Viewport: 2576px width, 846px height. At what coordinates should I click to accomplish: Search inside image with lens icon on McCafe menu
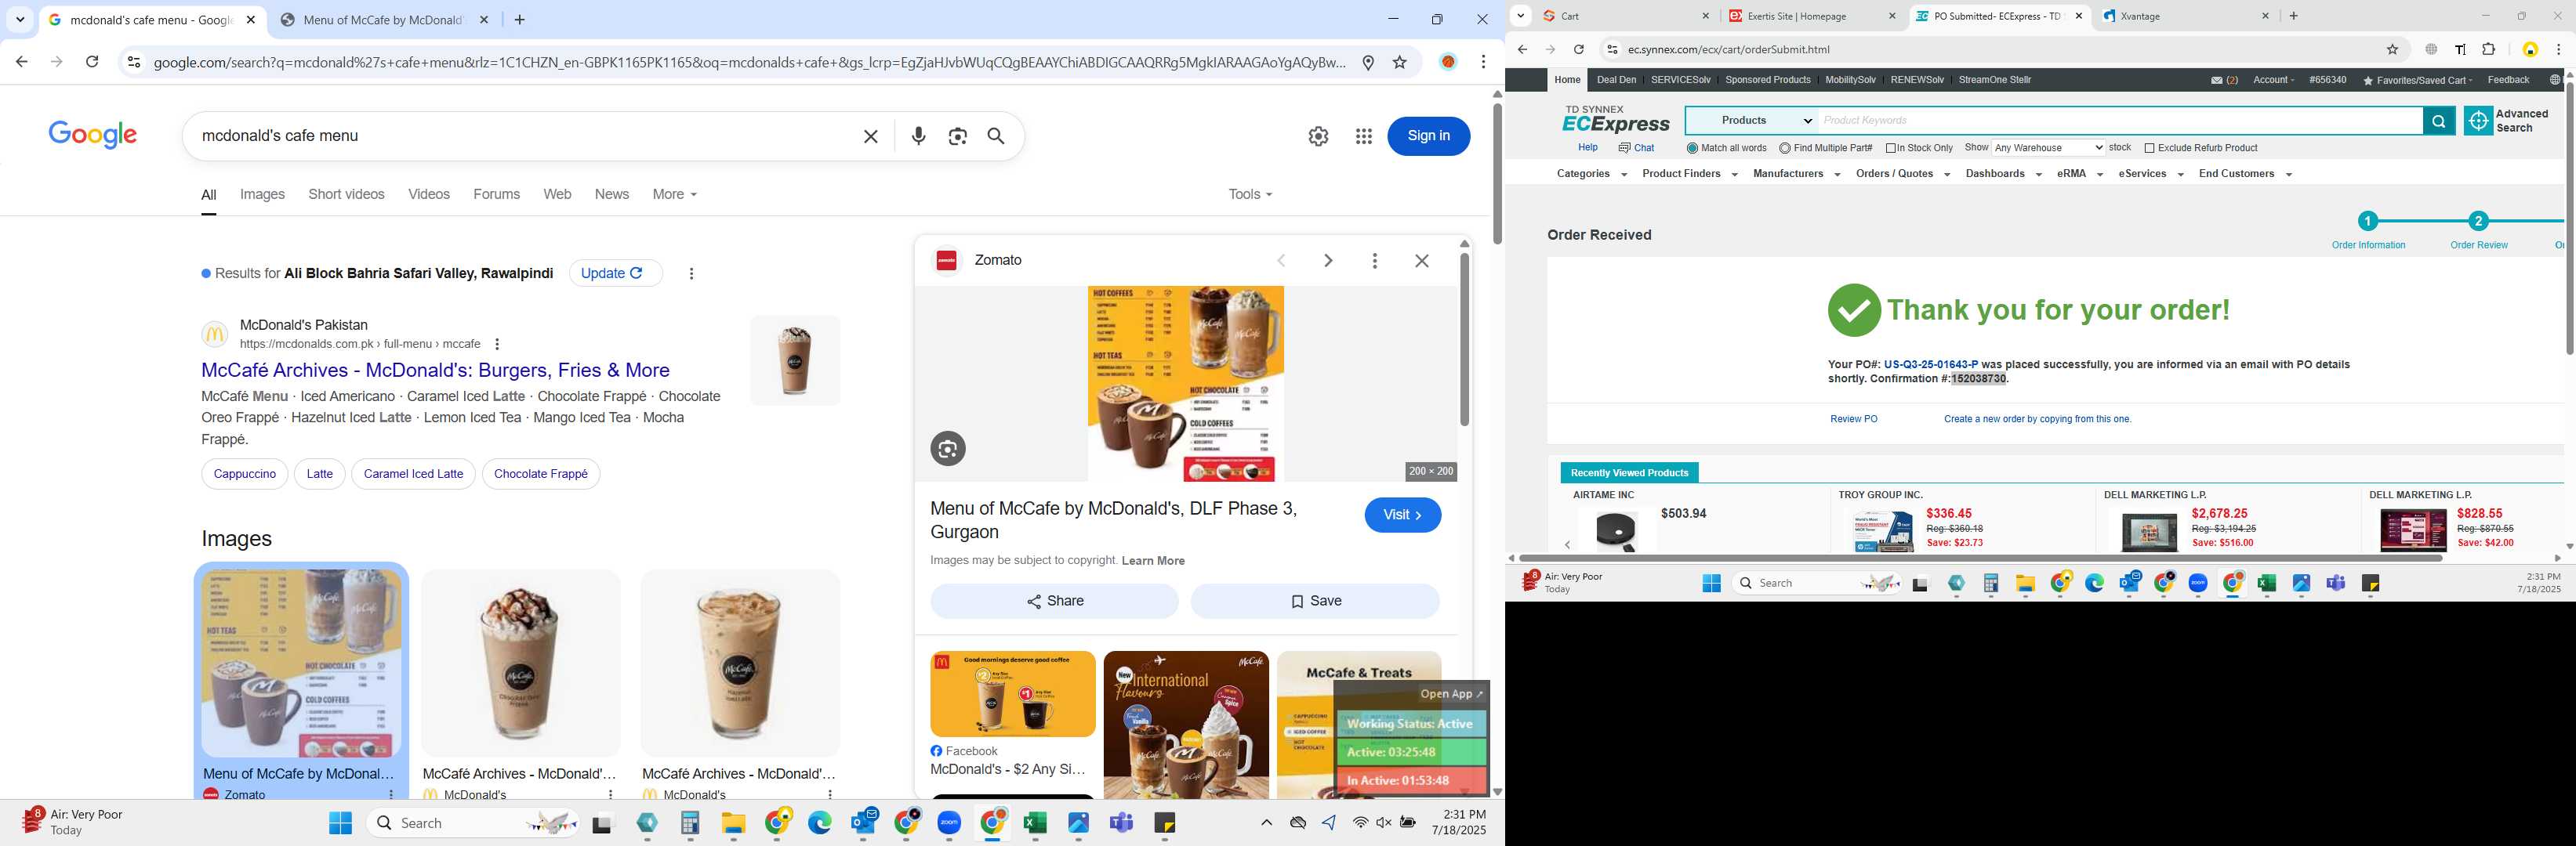click(x=947, y=449)
